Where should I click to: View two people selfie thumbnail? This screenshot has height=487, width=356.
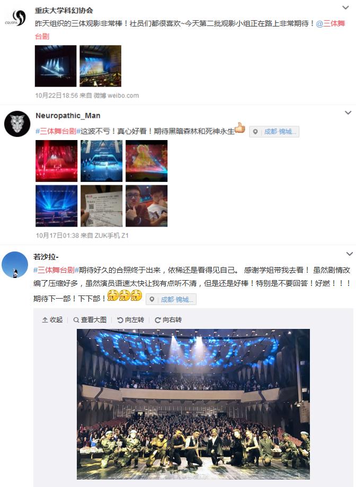coord(146,206)
